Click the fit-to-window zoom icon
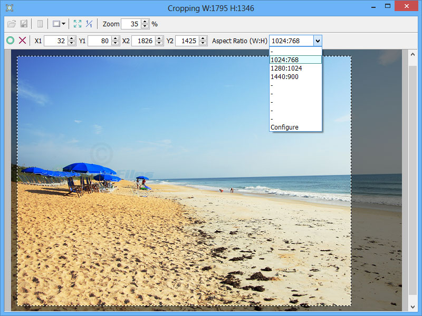Screen dimensions: 422x316 [x=78, y=24]
